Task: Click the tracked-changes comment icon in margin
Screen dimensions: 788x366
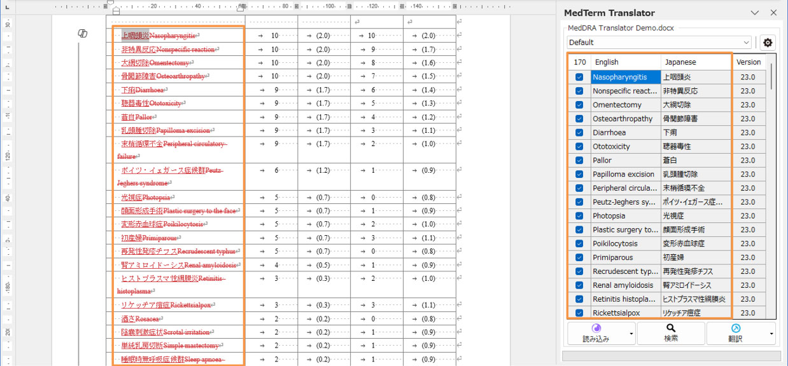Action: [x=82, y=33]
